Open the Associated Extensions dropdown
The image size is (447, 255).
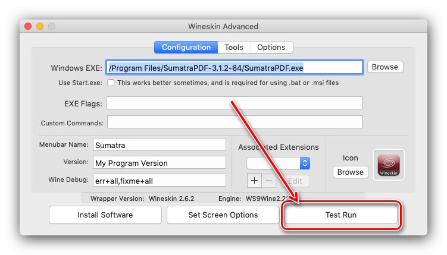pos(279,163)
